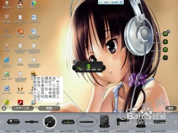The width and height of the screenshot is (178, 133).
Task: Click the 管理小工具 button
Action: point(23,108)
